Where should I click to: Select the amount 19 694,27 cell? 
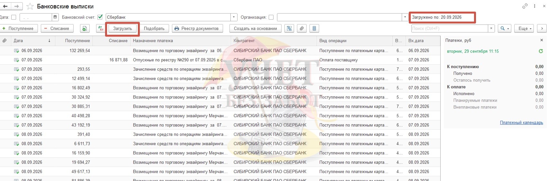(x=74, y=162)
